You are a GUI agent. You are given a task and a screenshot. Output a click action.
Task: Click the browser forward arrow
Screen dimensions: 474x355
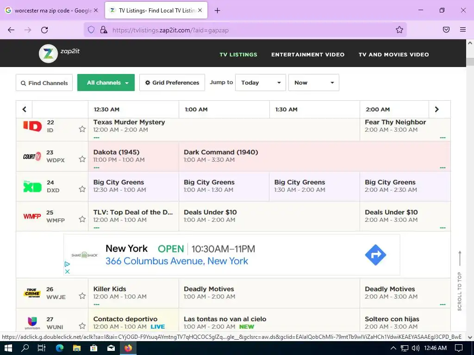[x=28, y=30]
